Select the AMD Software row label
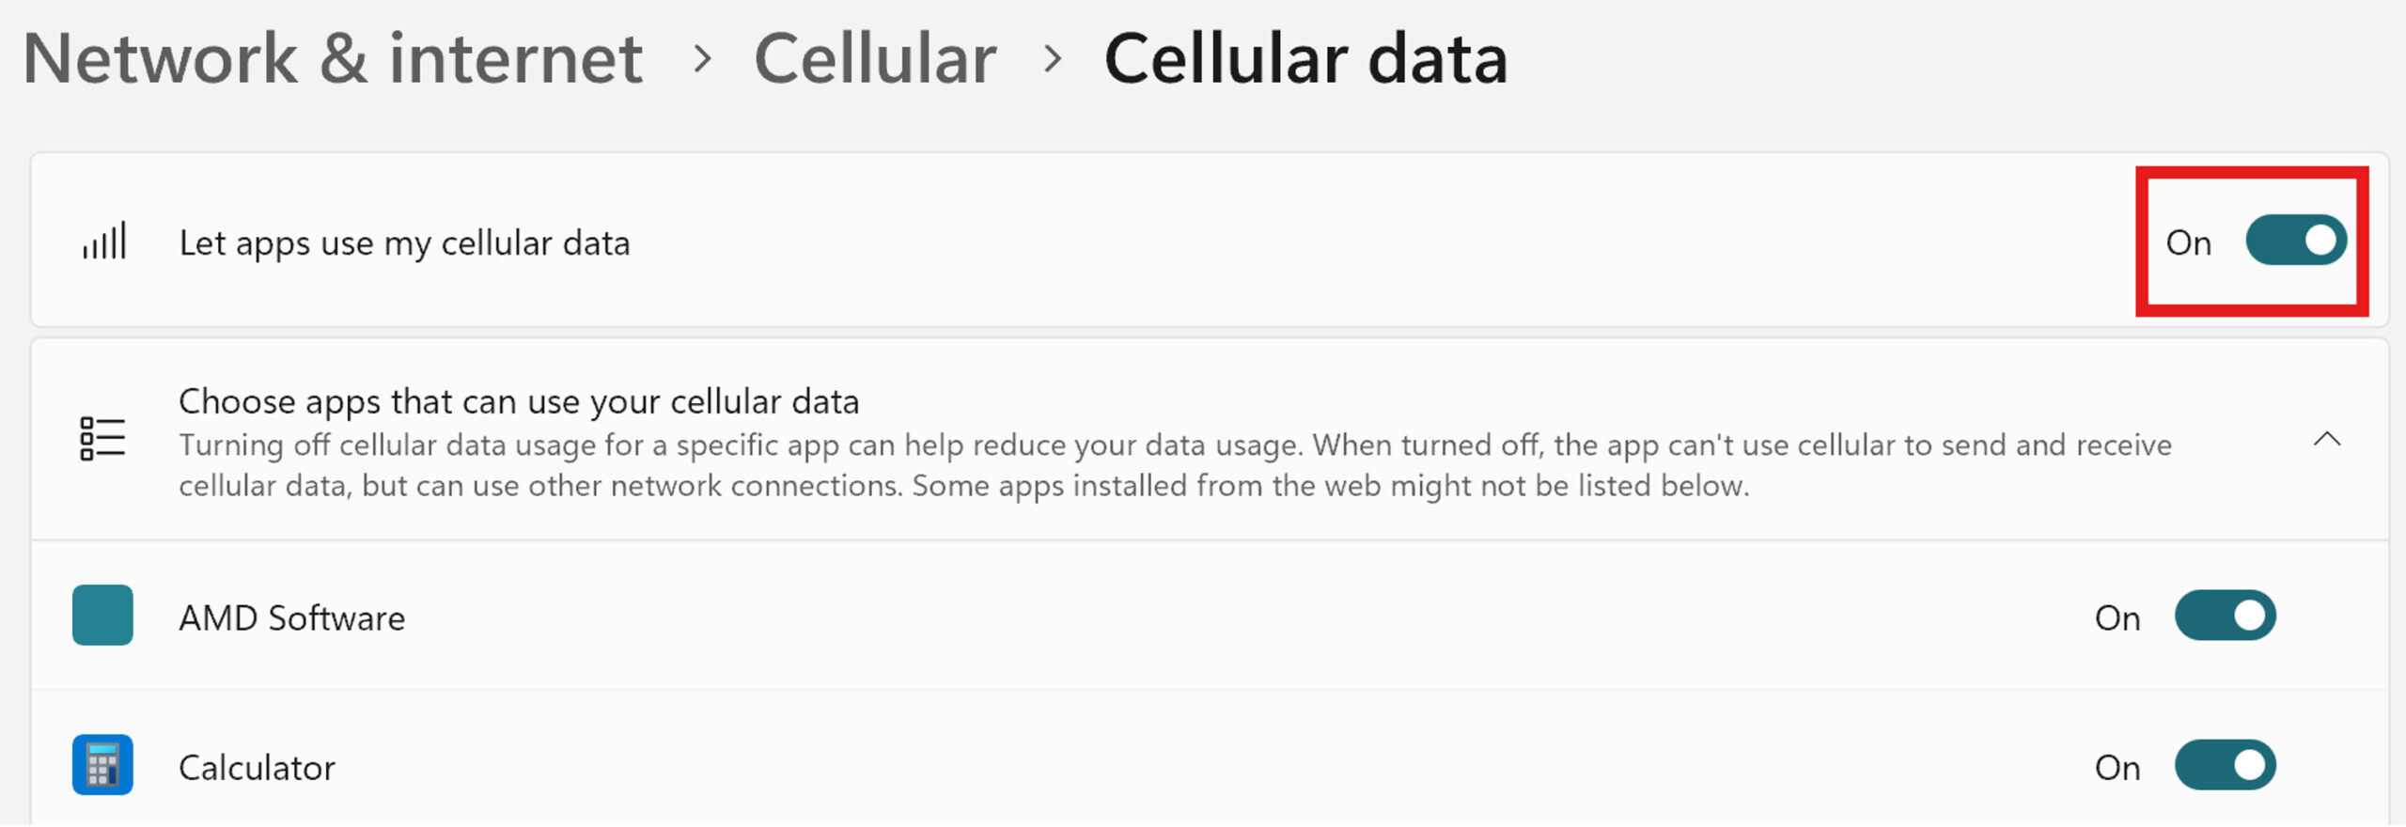Image resolution: width=2406 pixels, height=827 pixels. 291,618
